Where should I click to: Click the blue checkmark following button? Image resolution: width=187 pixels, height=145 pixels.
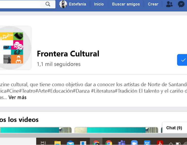(182, 60)
